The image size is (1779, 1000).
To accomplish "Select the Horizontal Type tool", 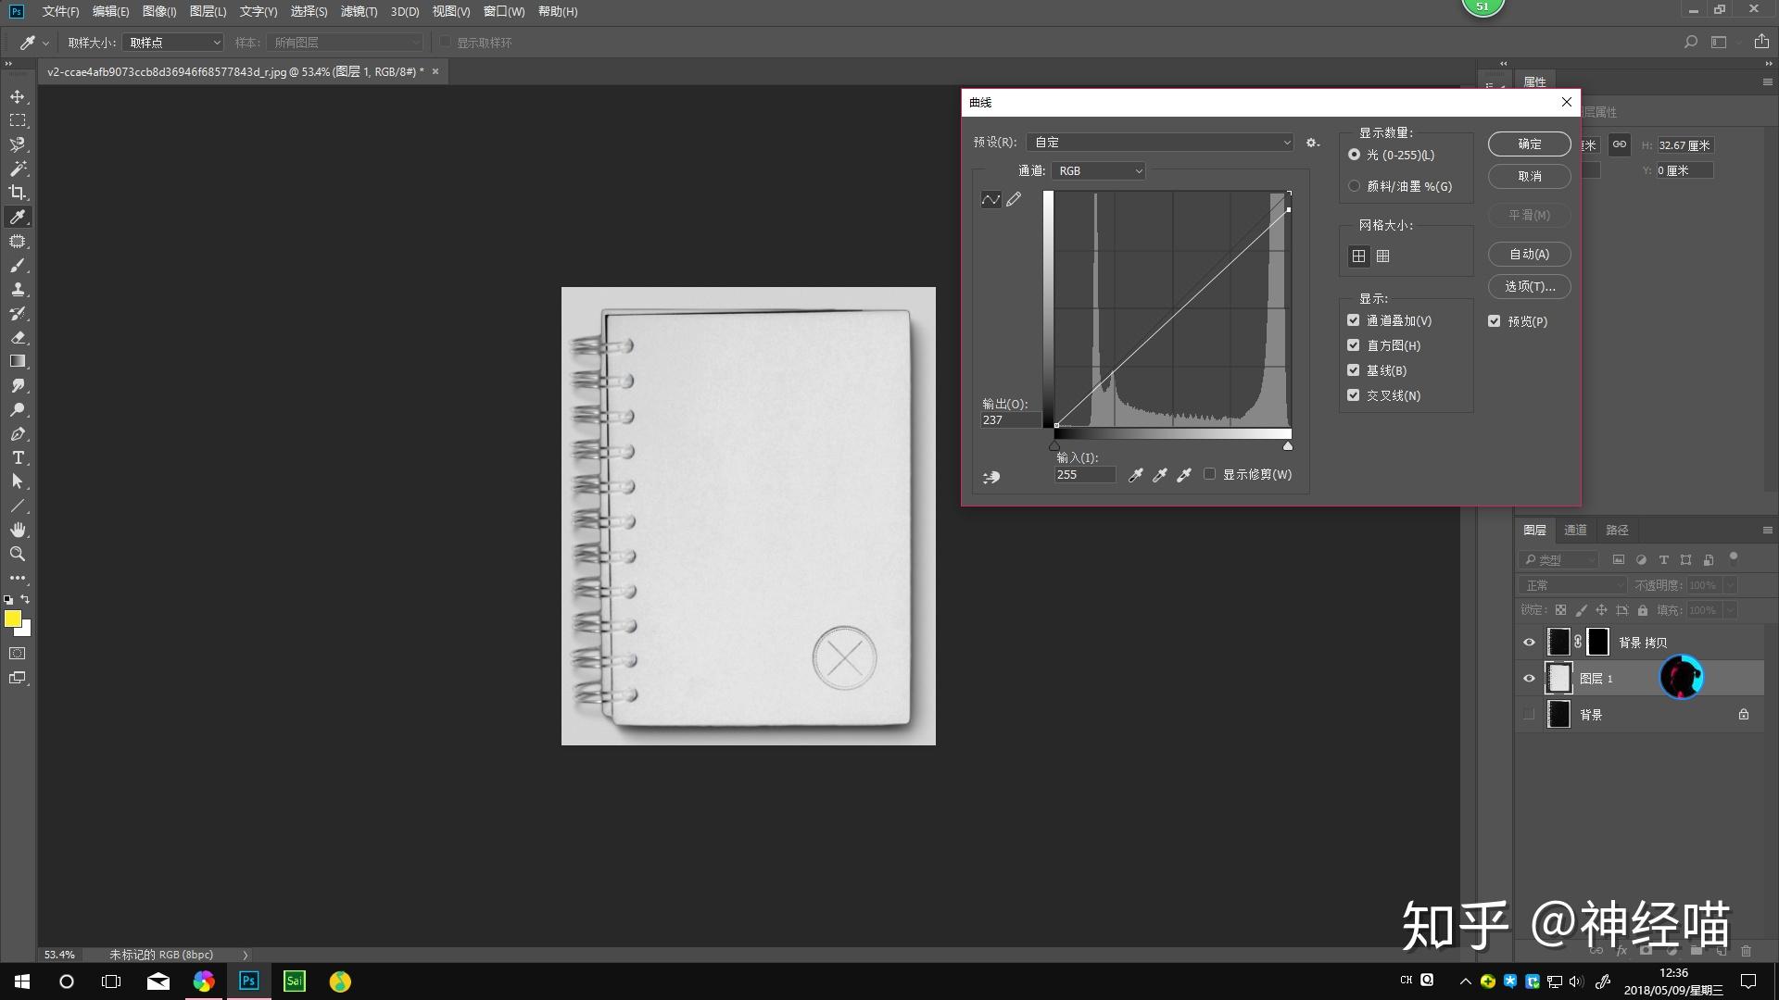I will tap(18, 457).
